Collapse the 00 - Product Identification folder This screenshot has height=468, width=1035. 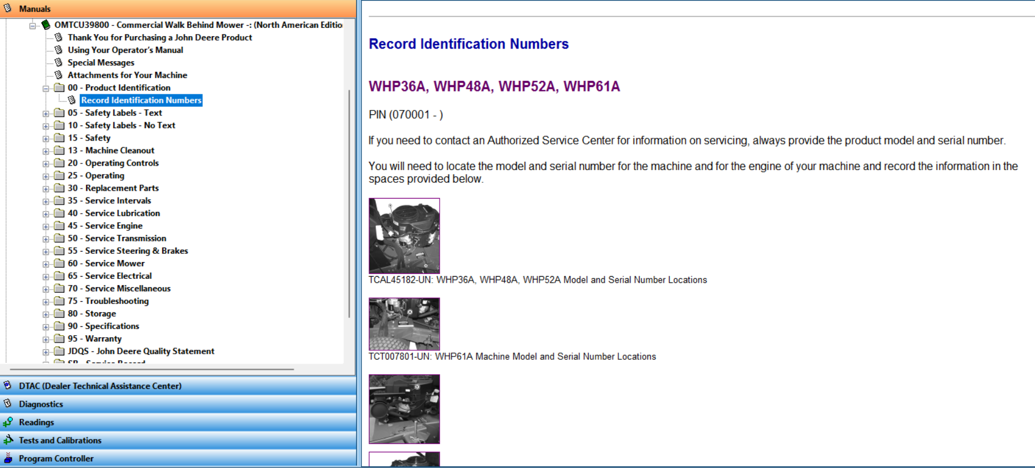coord(46,88)
